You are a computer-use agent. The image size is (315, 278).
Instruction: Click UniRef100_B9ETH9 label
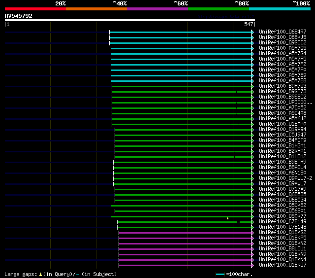[x=283, y=162]
